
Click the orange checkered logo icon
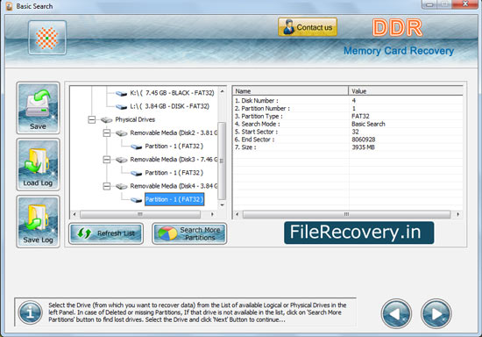point(47,38)
